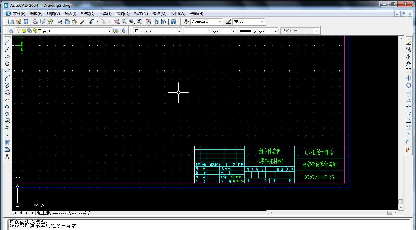Open the part layer dropdown list
Viewport: 416px width, 230px height.
[x=110, y=31]
